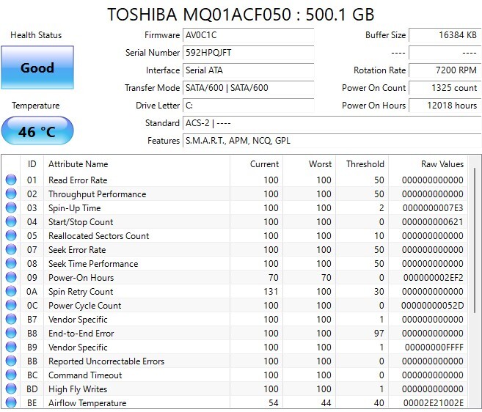Image resolution: width=482 pixels, height=412 pixels.
Task: Click the Rotation Rate value 7200 RPM
Action: click(x=445, y=70)
